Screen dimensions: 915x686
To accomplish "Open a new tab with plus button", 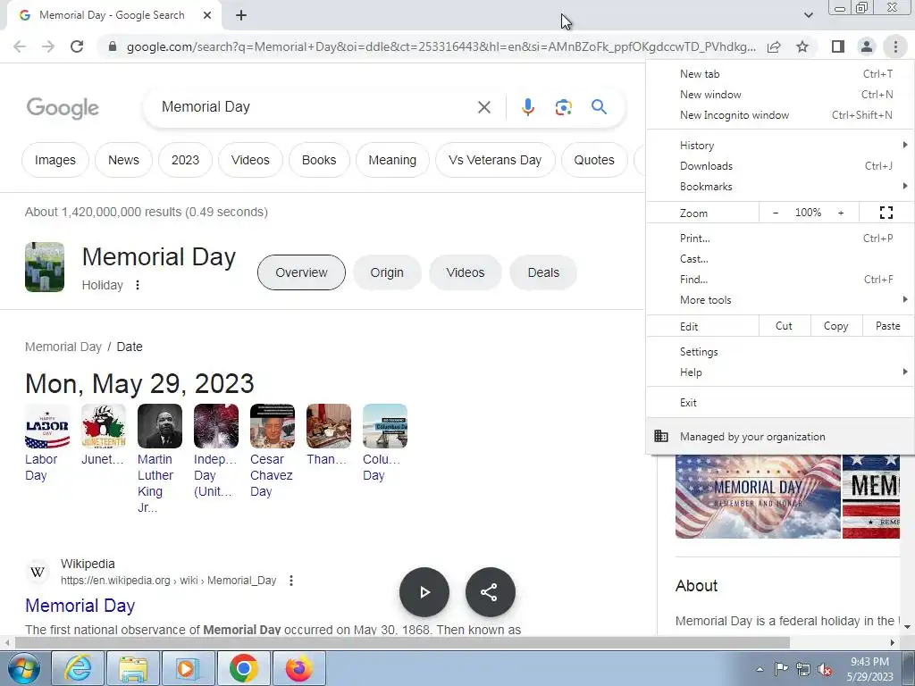I will (x=241, y=16).
